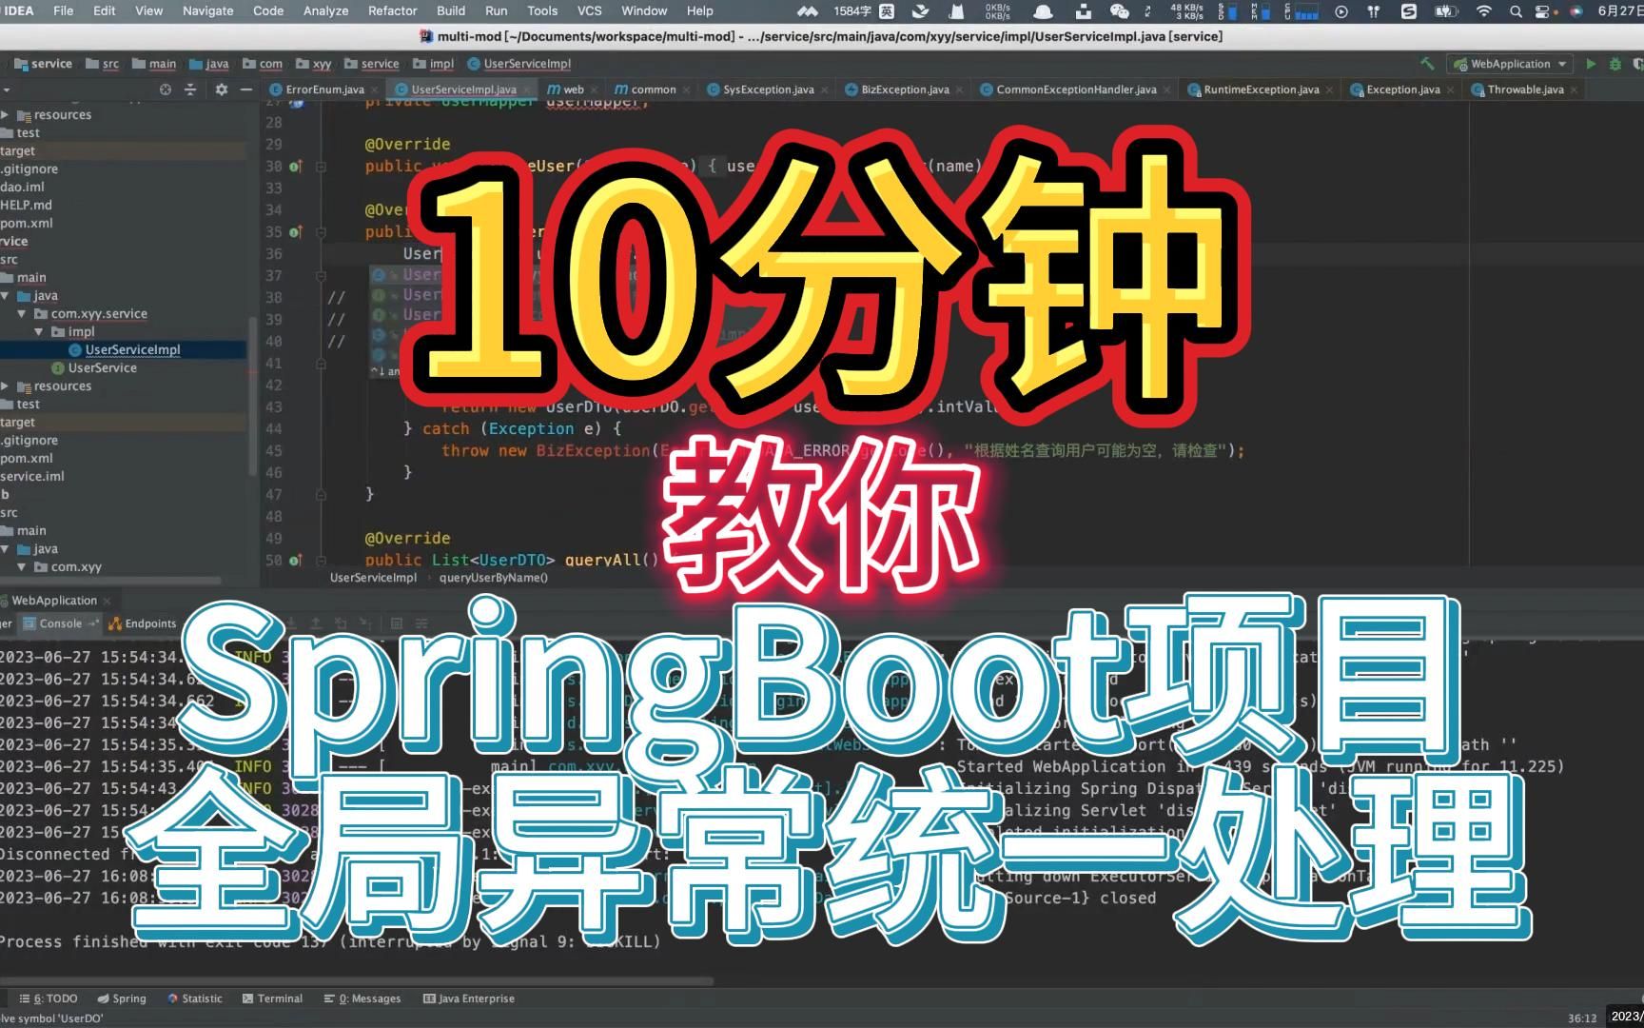Fold the method at line 30

pos(322,167)
